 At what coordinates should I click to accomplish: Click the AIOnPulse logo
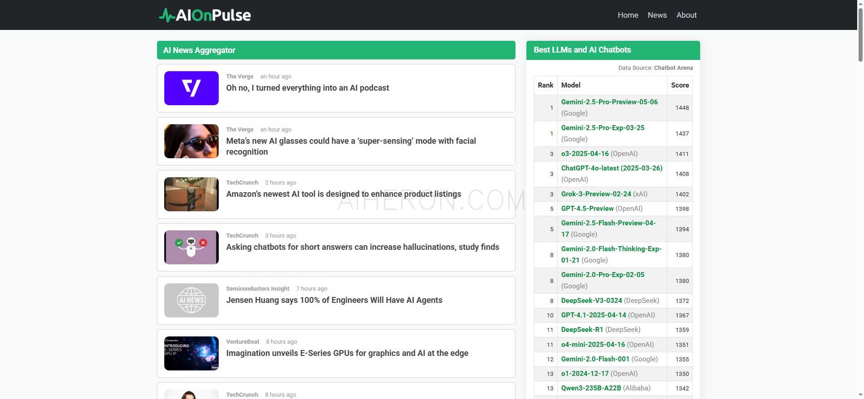tap(205, 15)
